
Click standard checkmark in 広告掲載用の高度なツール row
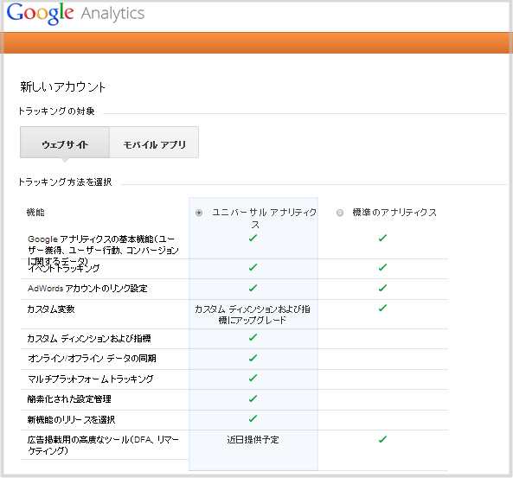[382, 439]
